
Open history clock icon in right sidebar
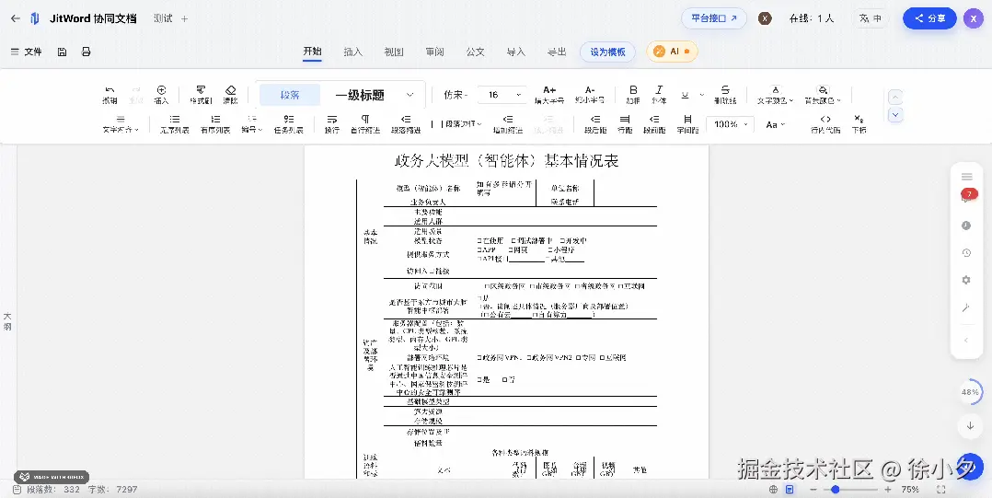[x=966, y=252]
